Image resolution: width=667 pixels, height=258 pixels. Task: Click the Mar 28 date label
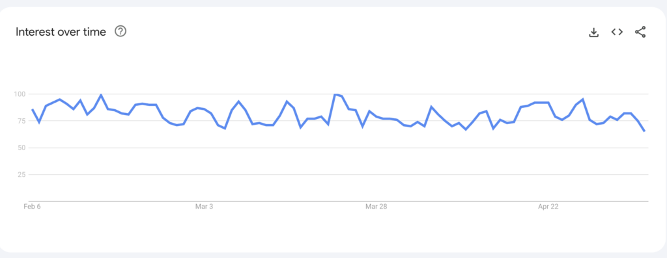(x=376, y=207)
